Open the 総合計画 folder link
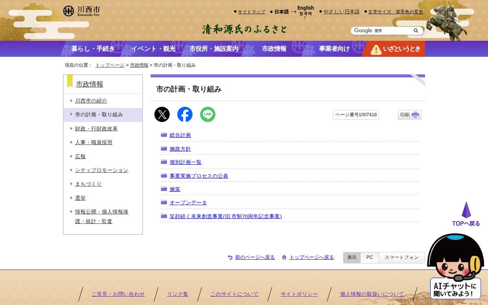This screenshot has width=488, height=305. pyautogui.click(x=180, y=135)
